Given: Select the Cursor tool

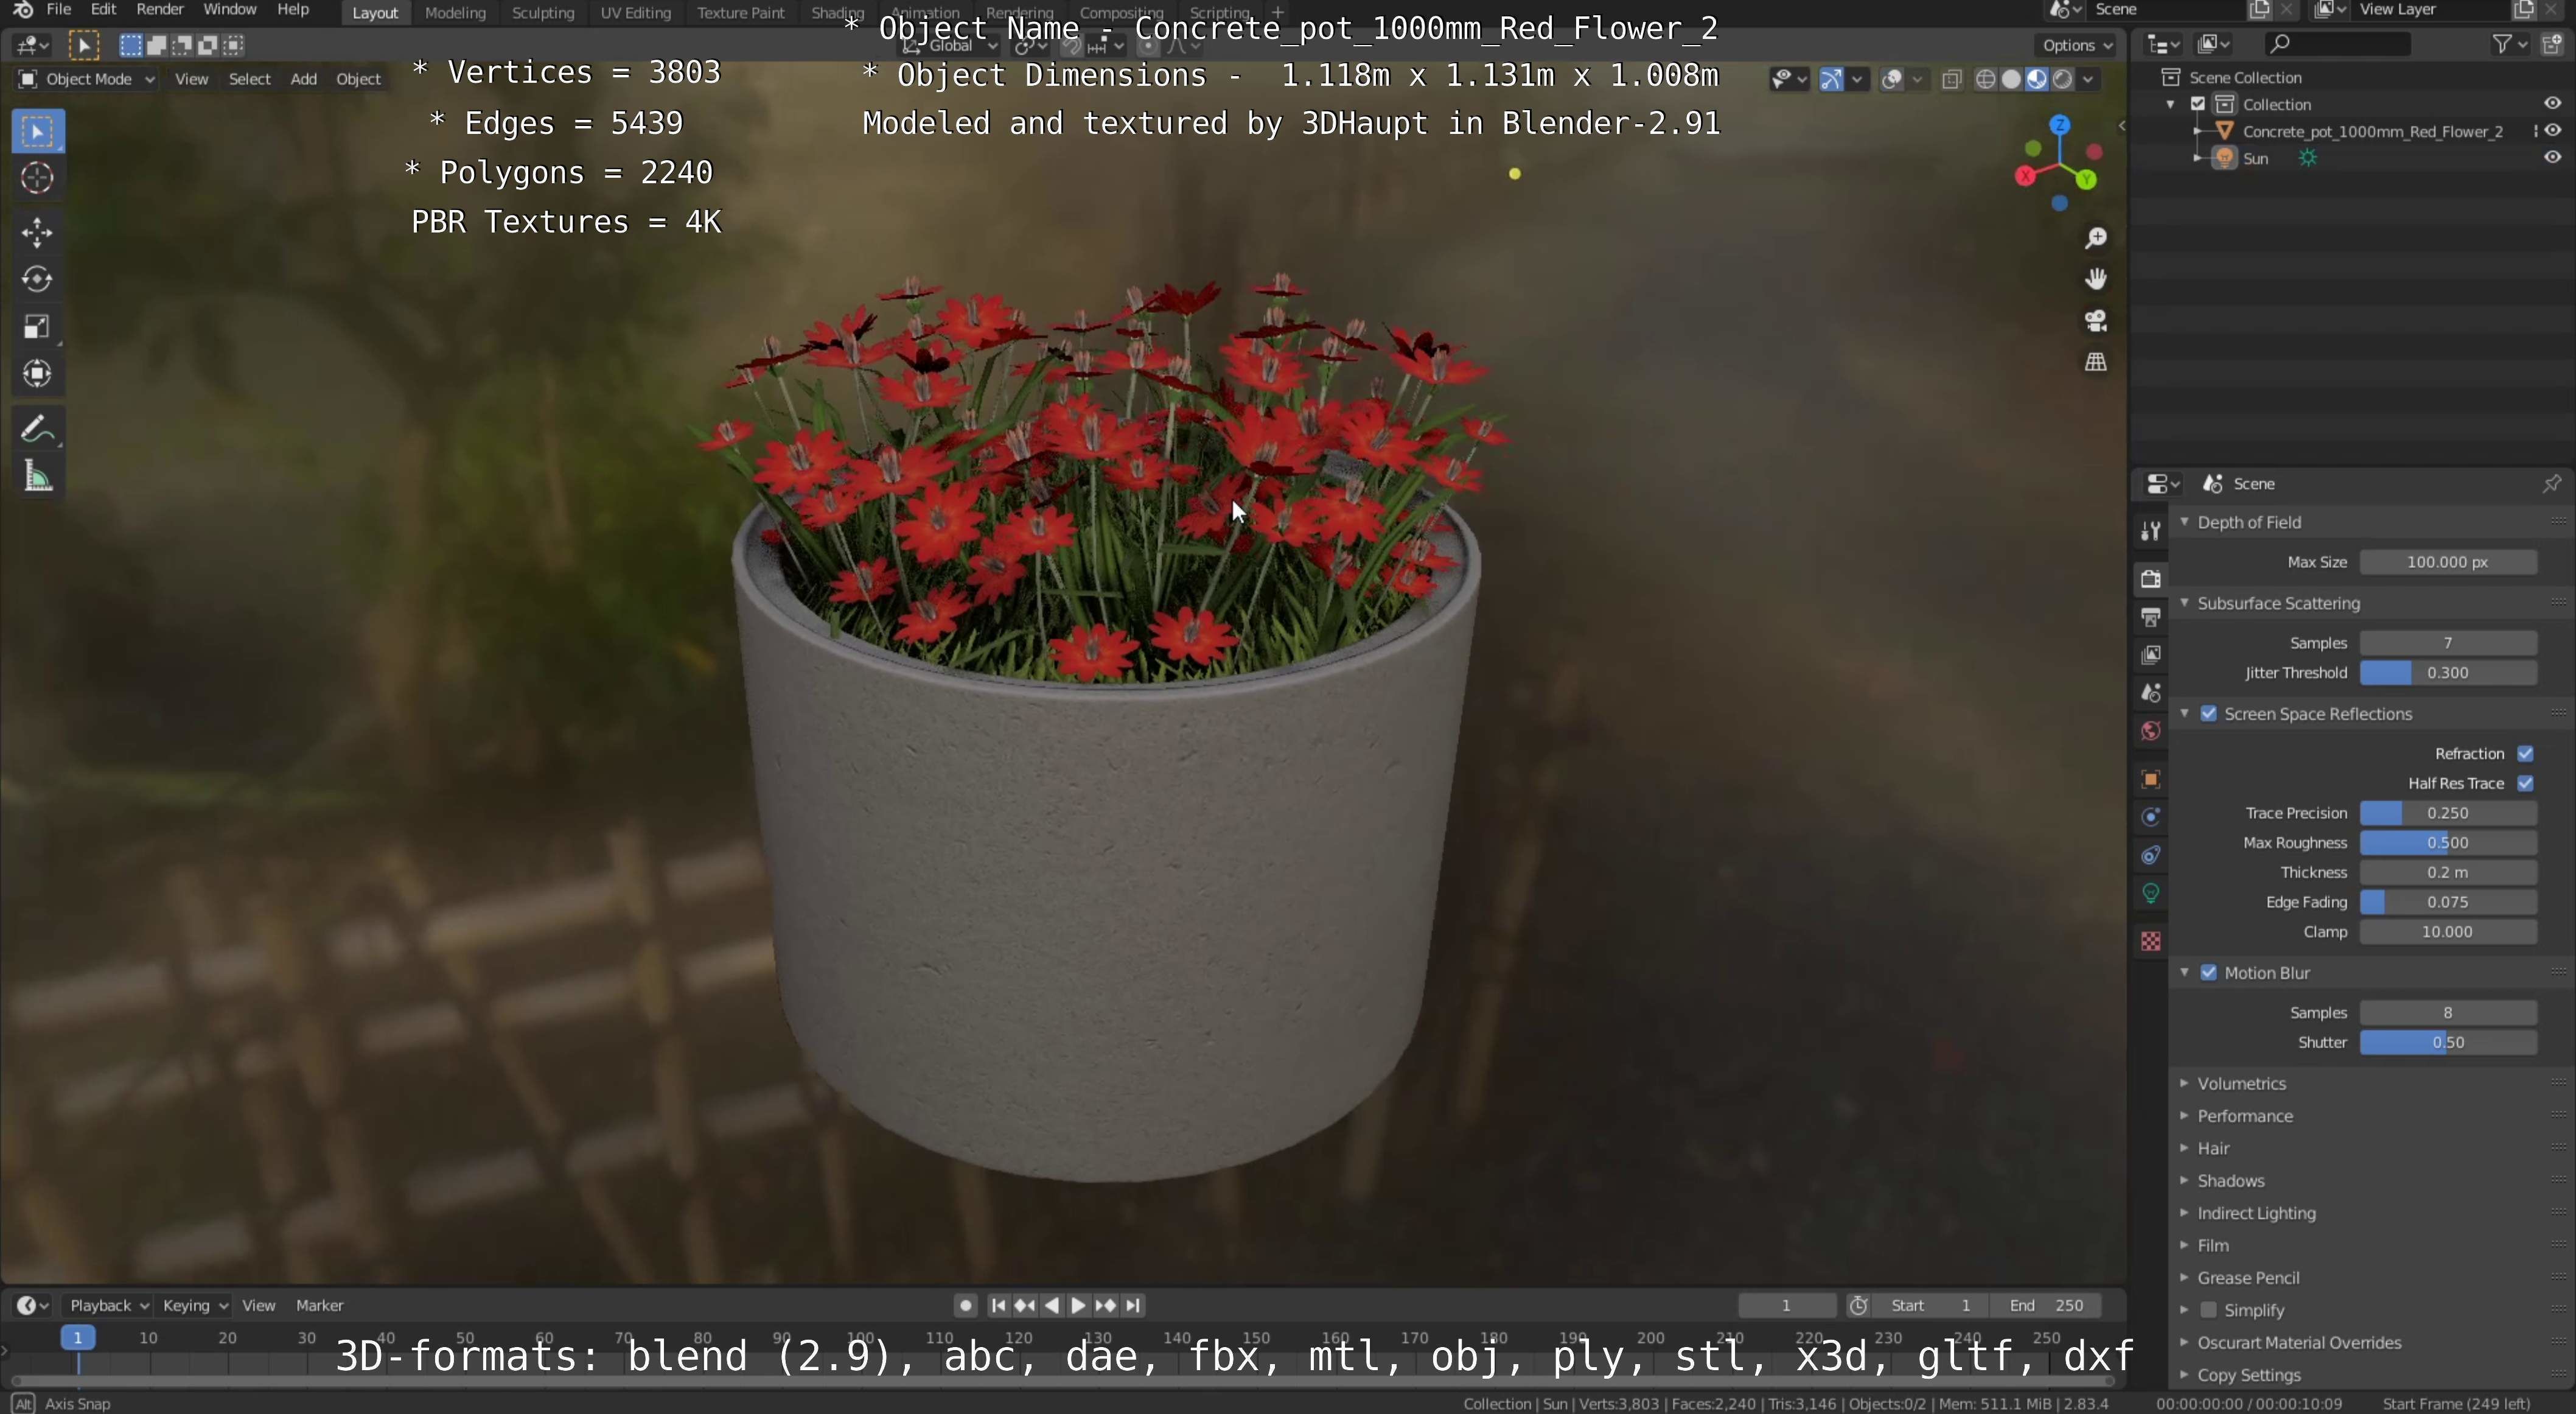Looking at the screenshot, I should click(38, 178).
